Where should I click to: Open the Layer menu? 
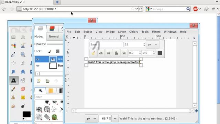tap(122, 32)
